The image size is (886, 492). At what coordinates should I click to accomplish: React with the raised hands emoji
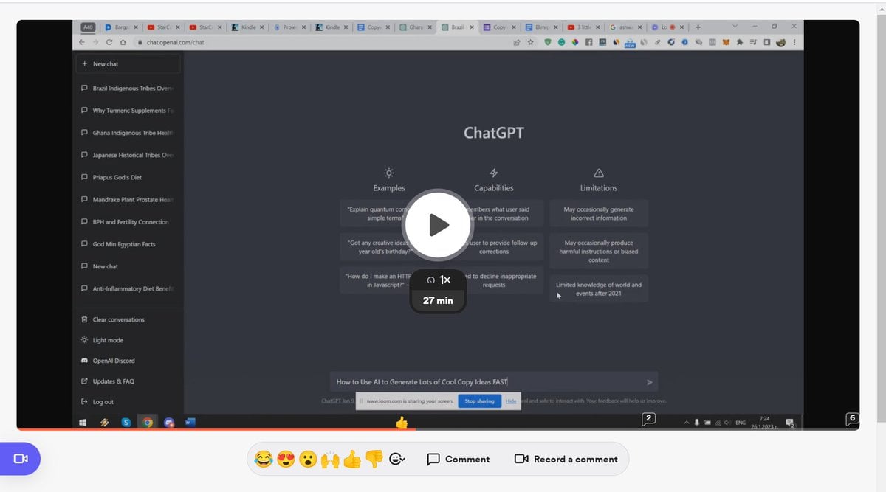(330, 459)
